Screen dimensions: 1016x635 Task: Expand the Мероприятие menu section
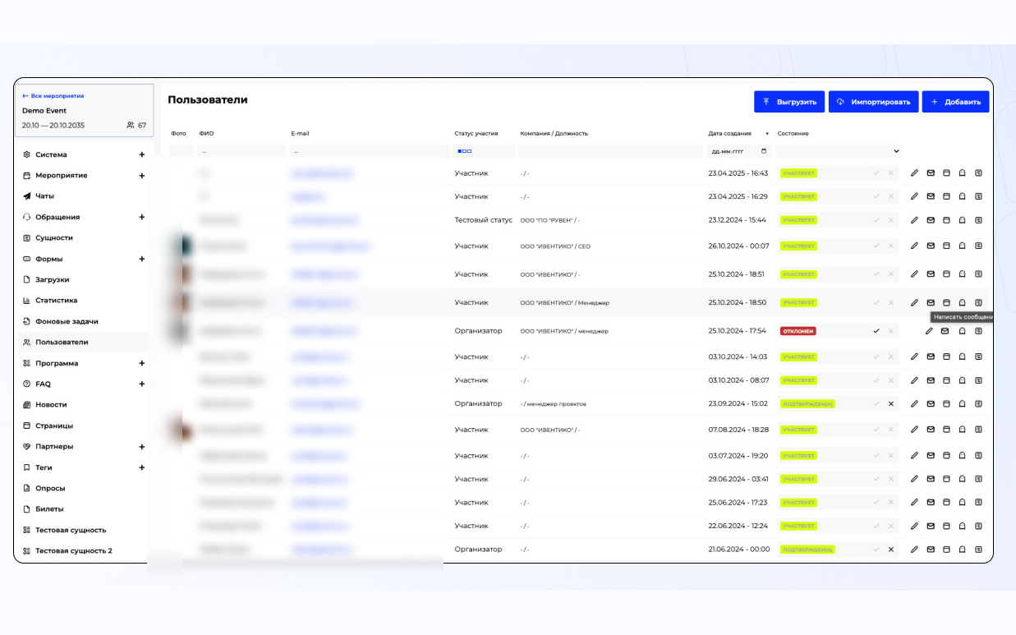coord(141,175)
